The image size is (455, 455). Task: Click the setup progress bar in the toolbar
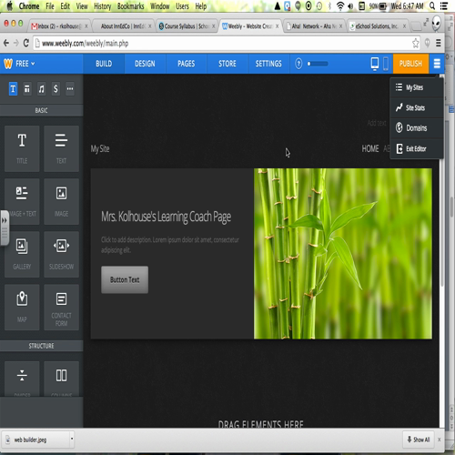318,64
